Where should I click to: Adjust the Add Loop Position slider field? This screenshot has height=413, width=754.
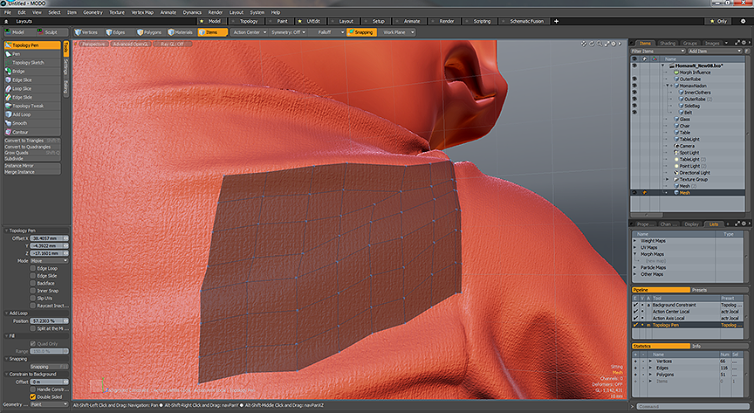pos(50,321)
